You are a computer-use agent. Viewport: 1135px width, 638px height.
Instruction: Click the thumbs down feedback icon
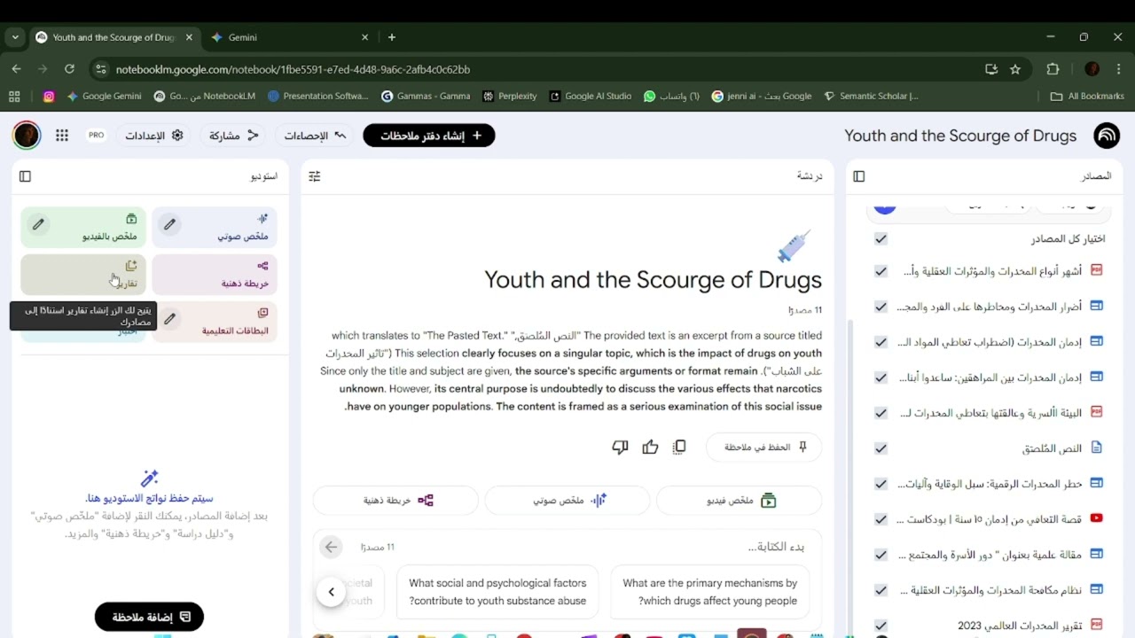tap(621, 447)
